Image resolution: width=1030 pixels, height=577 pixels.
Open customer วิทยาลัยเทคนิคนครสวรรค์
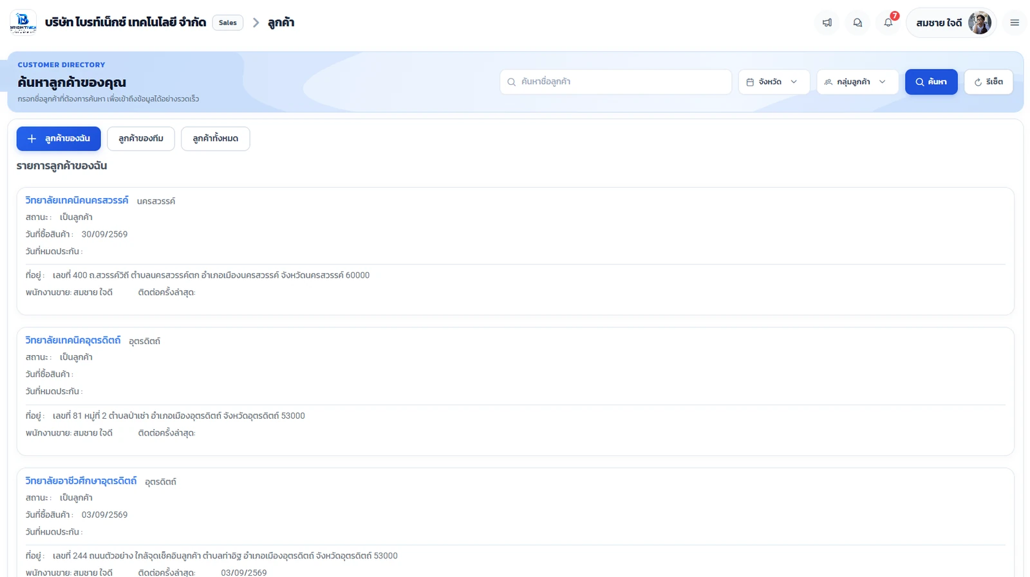pyautogui.click(x=77, y=200)
